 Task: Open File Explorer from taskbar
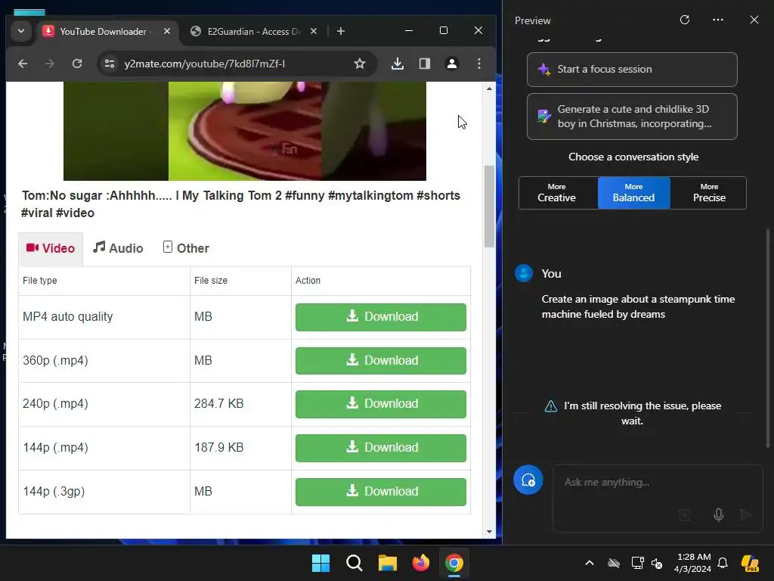pyautogui.click(x=388, y=563)
